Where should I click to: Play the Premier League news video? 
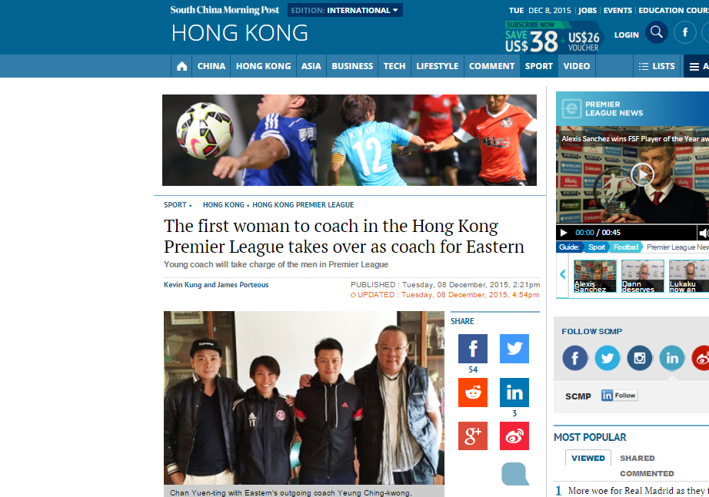point(642,174)
